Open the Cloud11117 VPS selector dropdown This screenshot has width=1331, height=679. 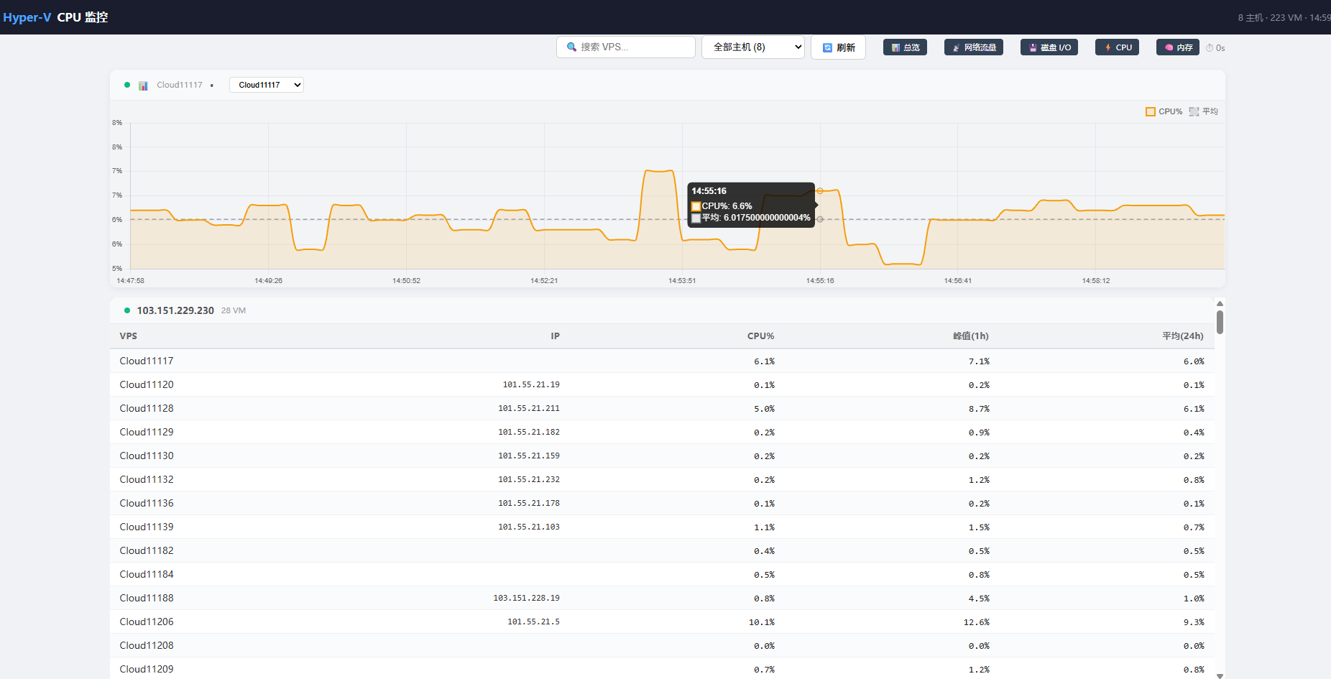(x=267, y=85)
